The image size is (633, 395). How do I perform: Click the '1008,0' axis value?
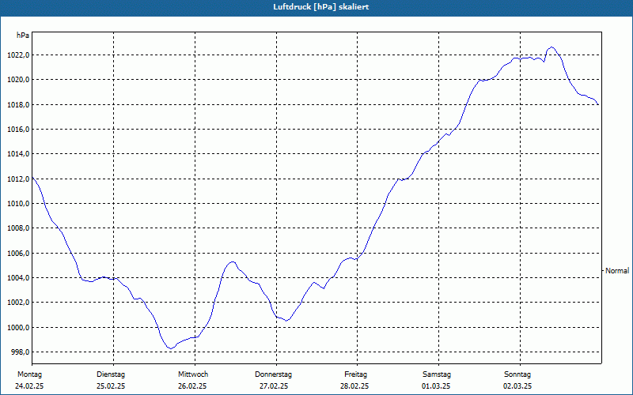(18, 228)
